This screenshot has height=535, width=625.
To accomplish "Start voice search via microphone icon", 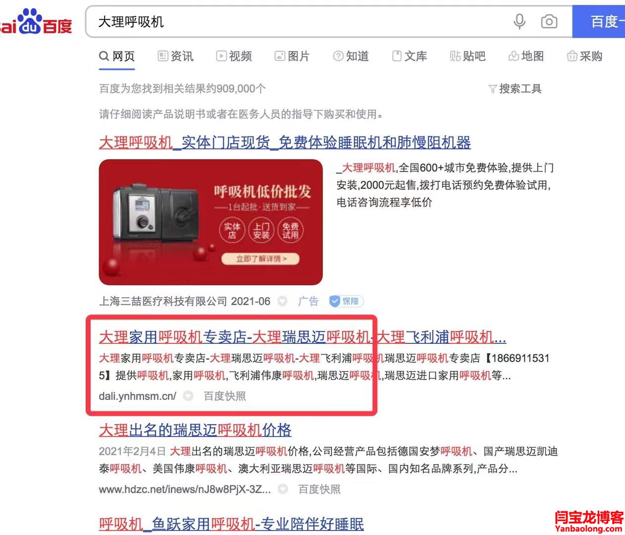I will click(x=519, y=22).
